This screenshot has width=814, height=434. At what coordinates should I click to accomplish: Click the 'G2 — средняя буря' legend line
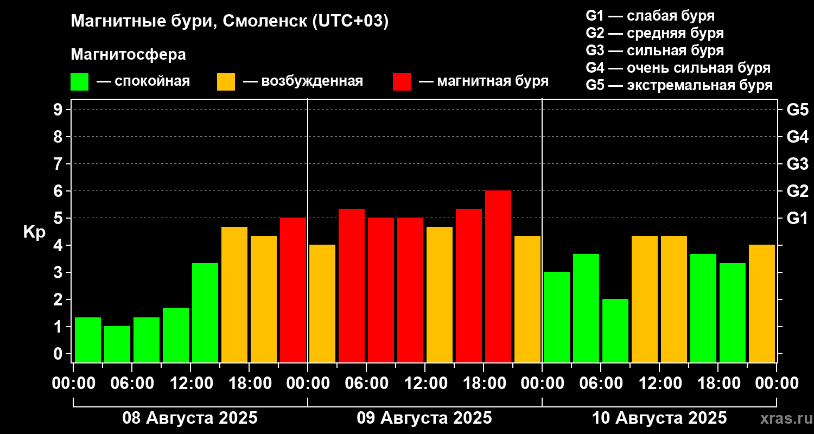click(655, 33)
